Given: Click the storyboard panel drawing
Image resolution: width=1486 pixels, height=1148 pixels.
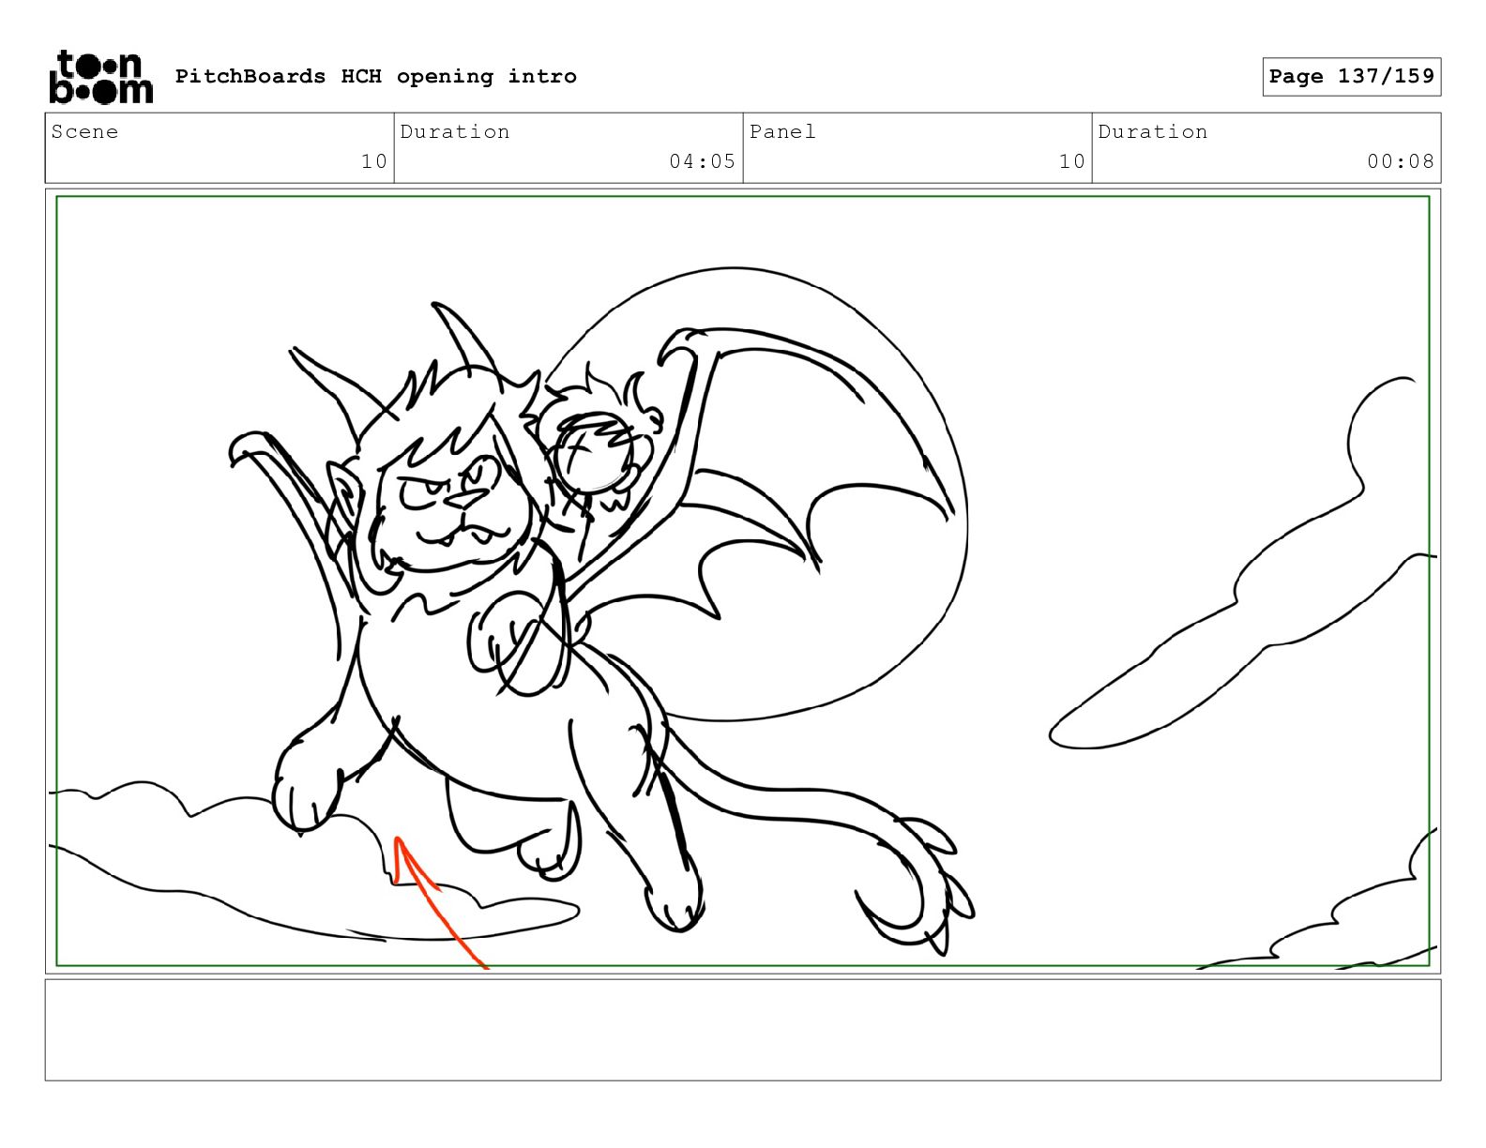Looking at the screenshot, I should pyautogui.click(x=743, y=581).
